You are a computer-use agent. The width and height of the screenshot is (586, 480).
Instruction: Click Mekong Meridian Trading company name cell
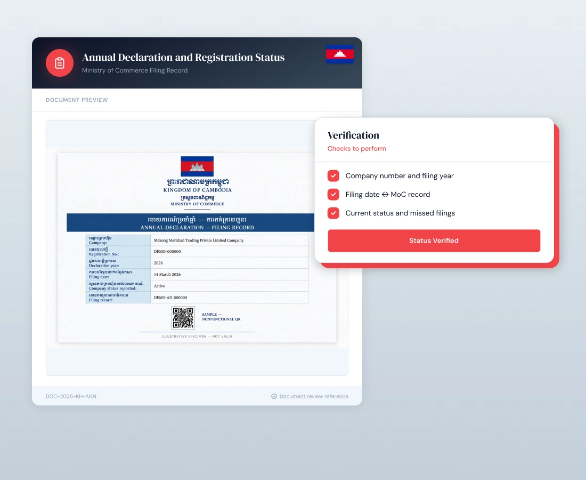tap(230, 240)
